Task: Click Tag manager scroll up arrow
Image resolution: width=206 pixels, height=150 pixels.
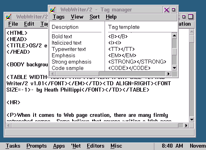Action: (x=174, y=36)
